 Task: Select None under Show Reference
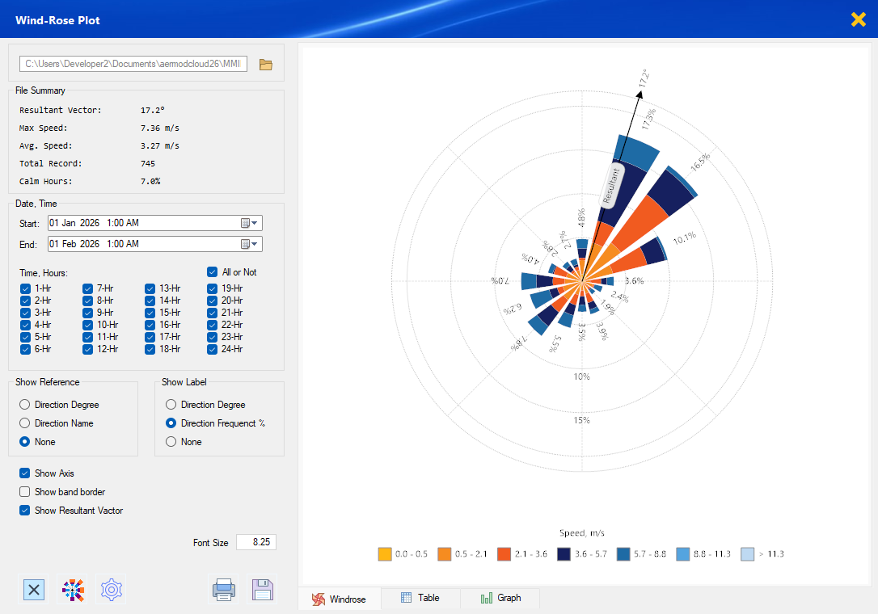click(24, 442)
